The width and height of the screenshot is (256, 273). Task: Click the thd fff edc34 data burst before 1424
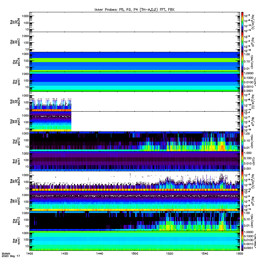[51, 104]
